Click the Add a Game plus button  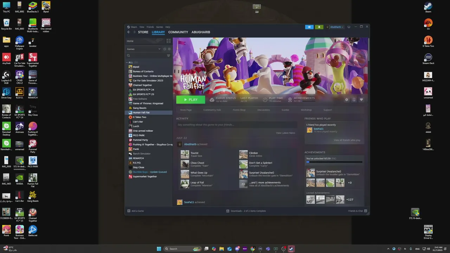point(129,211)
